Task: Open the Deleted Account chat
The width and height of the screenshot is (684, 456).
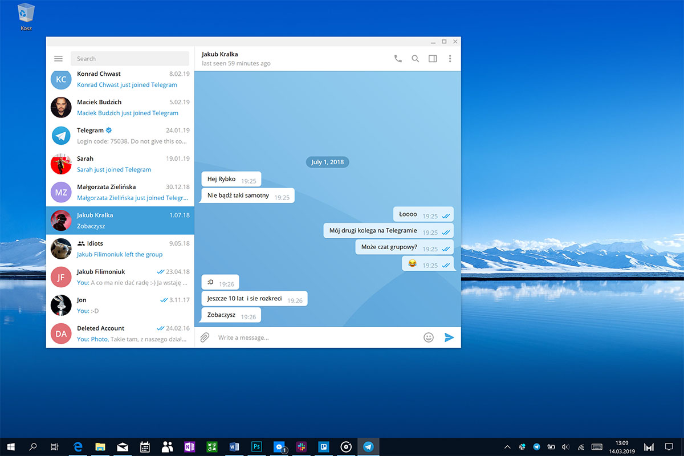Action: click(x=120, y=333)
